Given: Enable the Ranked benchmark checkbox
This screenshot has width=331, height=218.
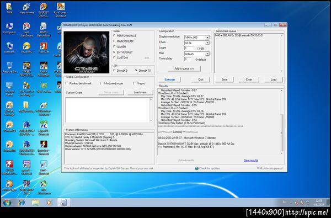Looking at the screenshot, I should tap(67, 83).
